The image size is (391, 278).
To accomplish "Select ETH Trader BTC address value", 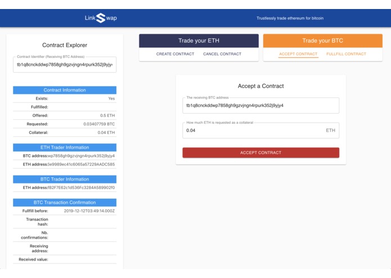I will point(81,156).
